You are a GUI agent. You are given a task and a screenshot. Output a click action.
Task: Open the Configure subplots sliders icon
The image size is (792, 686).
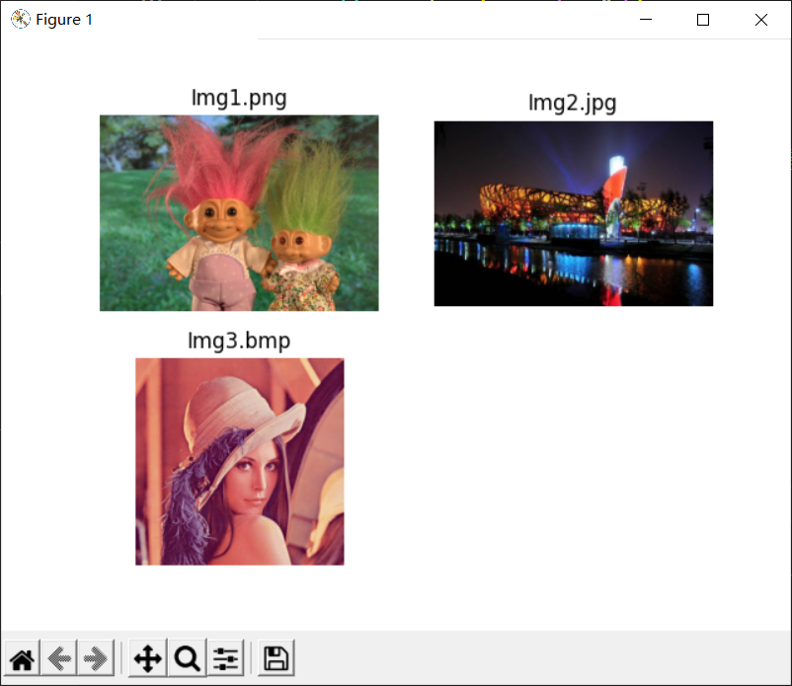(x=225, y=658)
